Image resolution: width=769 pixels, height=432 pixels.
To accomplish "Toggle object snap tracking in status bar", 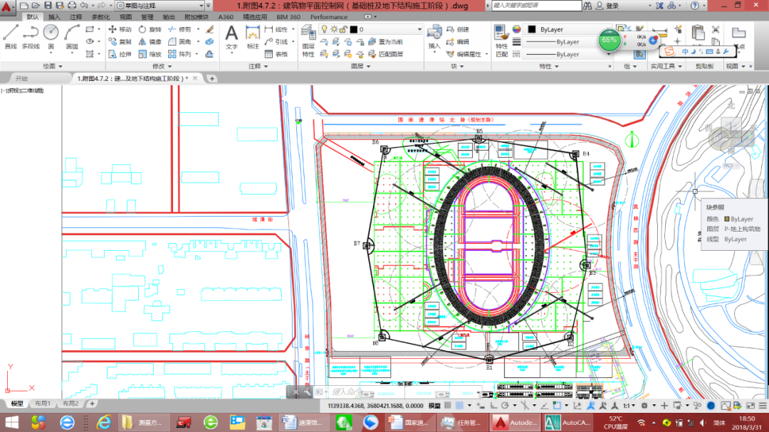I will click(x=545, y=405).
